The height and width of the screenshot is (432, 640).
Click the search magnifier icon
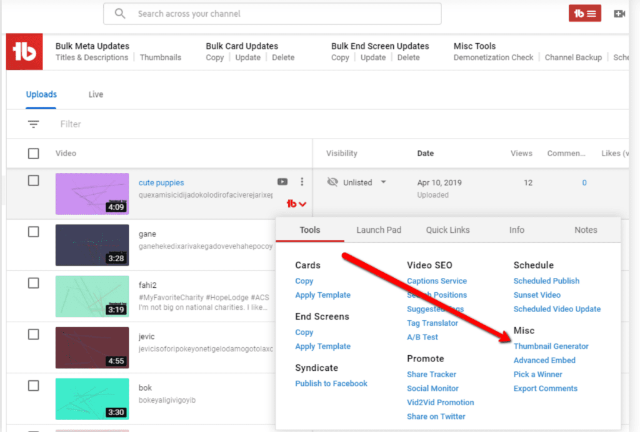(119, 12)
